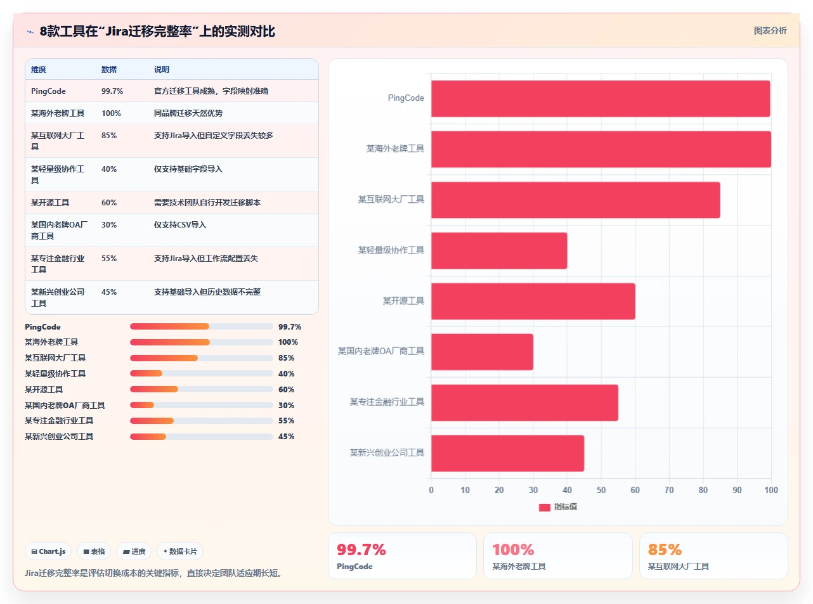The height and width of the screenshot is (604, 813).
Task: Click the 图表分析 label in header
Action: pyautogui.click(x=770, y=30)
